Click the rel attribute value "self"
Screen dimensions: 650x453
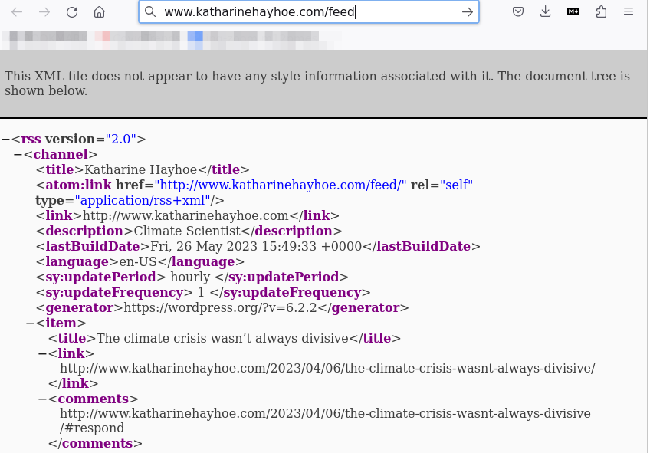pos(456,185)
